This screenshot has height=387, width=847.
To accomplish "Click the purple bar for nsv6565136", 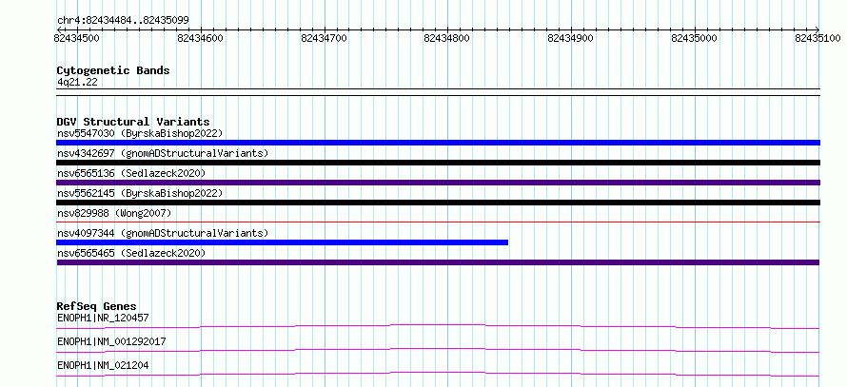I will click(x=438, y=183).
